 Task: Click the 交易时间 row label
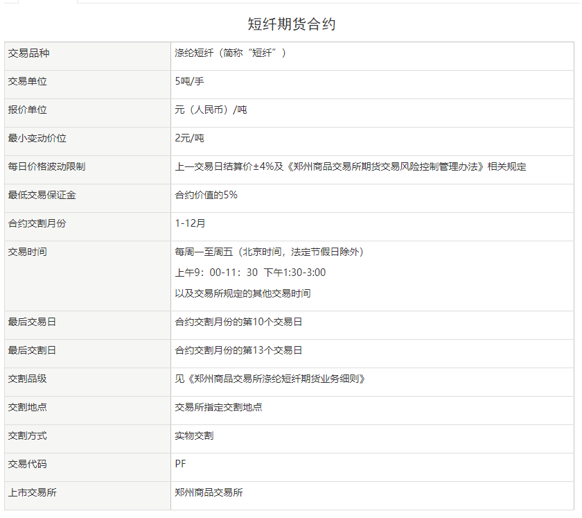tap(28, 252)
